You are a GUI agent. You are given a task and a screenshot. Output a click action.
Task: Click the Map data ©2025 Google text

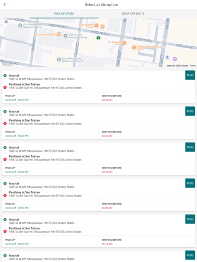pyautogui.click(x=177, y=65)
